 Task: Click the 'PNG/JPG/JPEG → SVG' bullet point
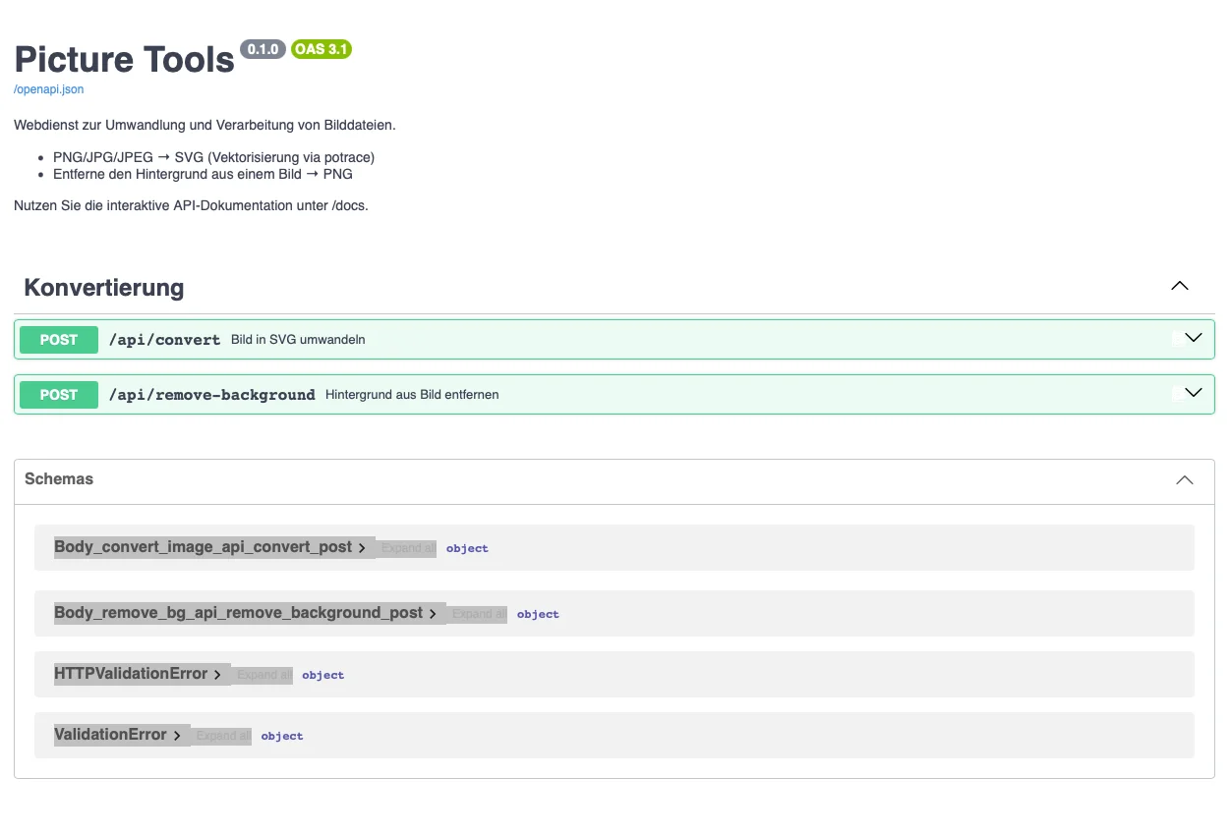point(213,157)
